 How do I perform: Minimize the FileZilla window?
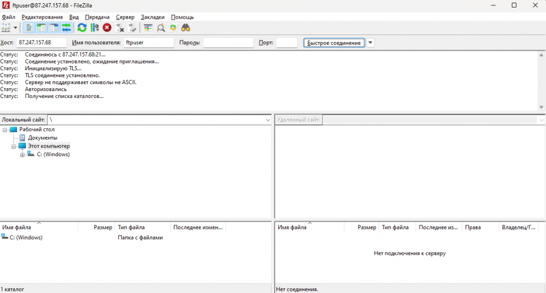coord(493,5)
